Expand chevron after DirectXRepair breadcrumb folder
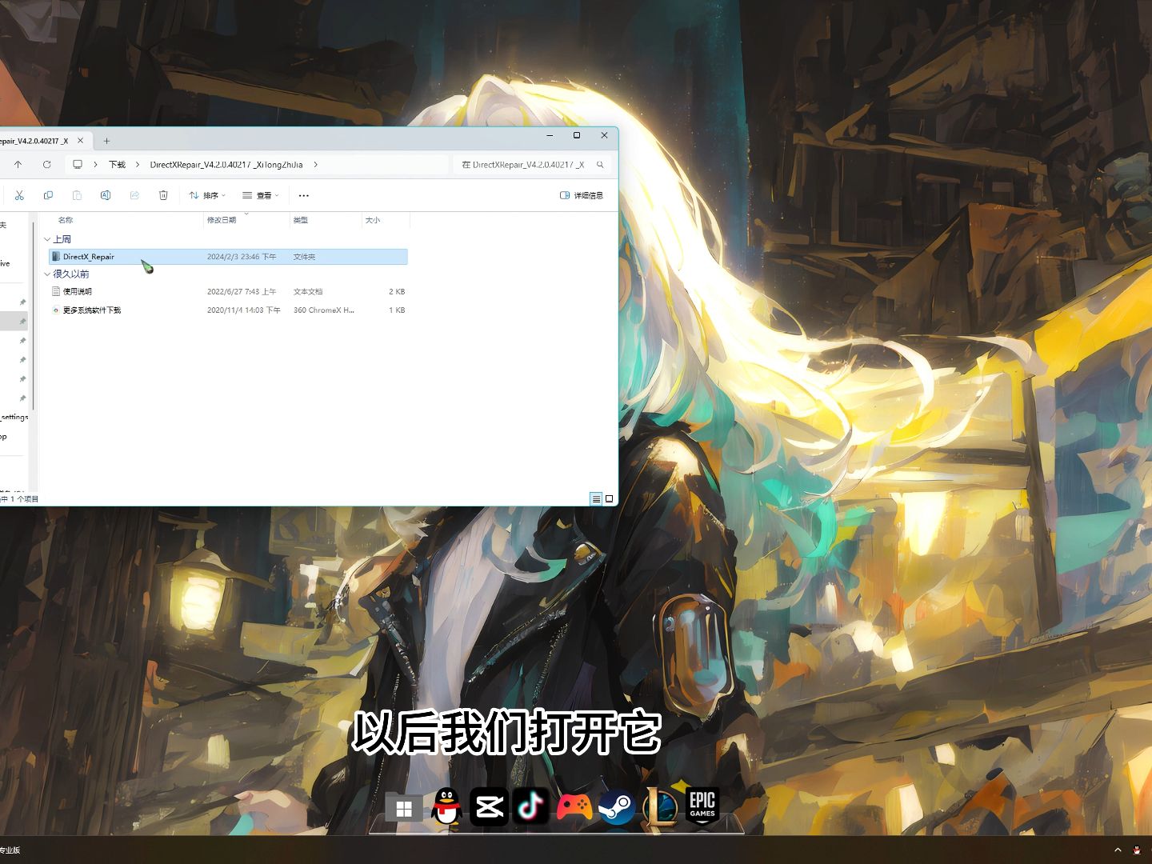The height and width of the screenshot is (864, 1152). [316, 165]
